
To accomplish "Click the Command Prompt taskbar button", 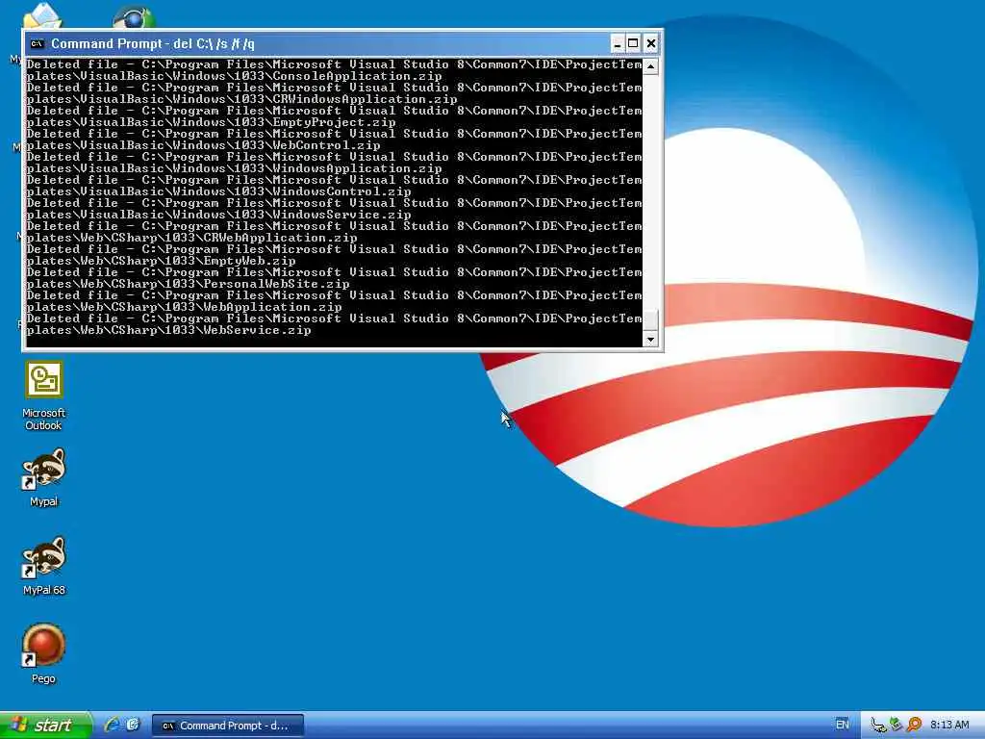I will tap(228, 726).
